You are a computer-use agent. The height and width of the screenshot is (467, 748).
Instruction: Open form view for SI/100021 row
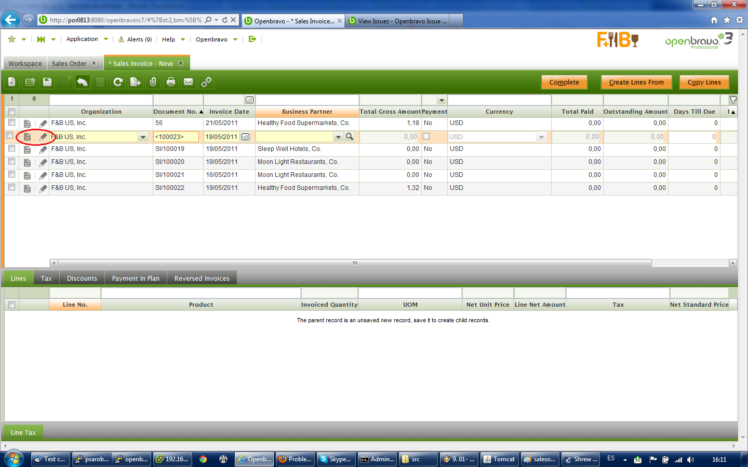tap(28, 175)
